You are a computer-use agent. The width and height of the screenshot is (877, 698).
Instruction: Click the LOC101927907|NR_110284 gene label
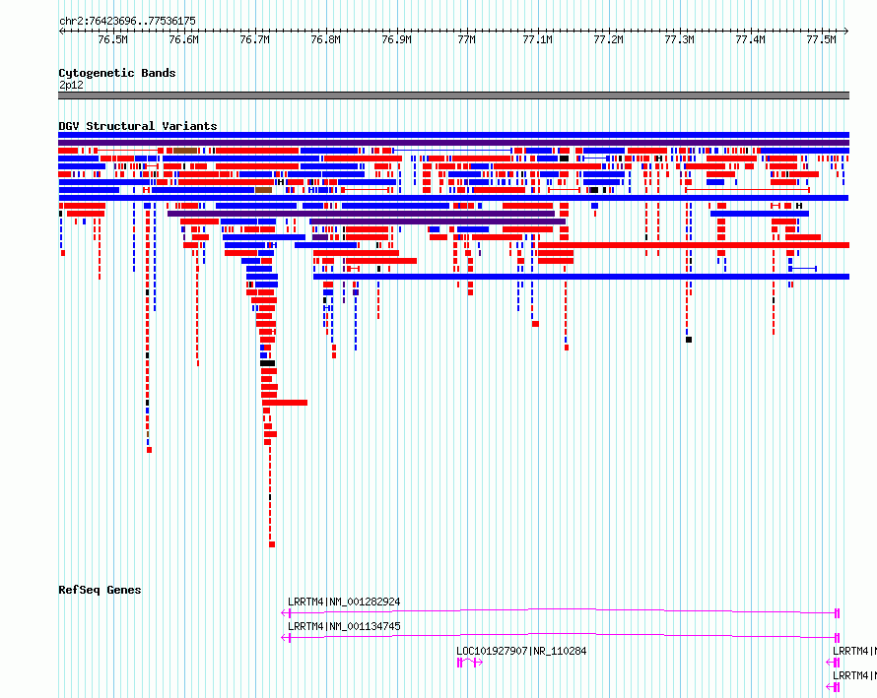tap(521, 651)
